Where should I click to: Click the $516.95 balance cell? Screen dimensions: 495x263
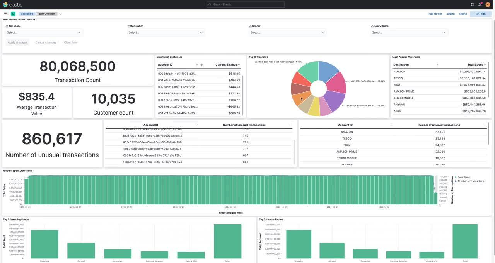234,74
